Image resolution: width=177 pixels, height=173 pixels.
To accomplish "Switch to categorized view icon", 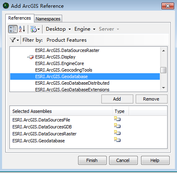I will (13, 29).
